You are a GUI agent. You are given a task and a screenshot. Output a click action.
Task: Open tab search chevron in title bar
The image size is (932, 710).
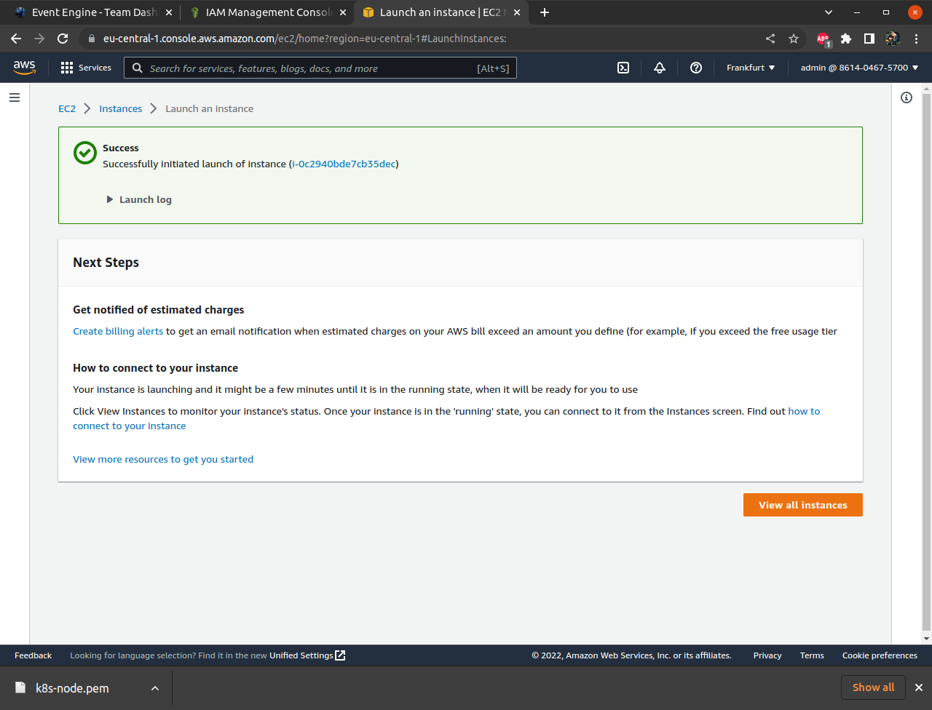click(x=828, y=12)
